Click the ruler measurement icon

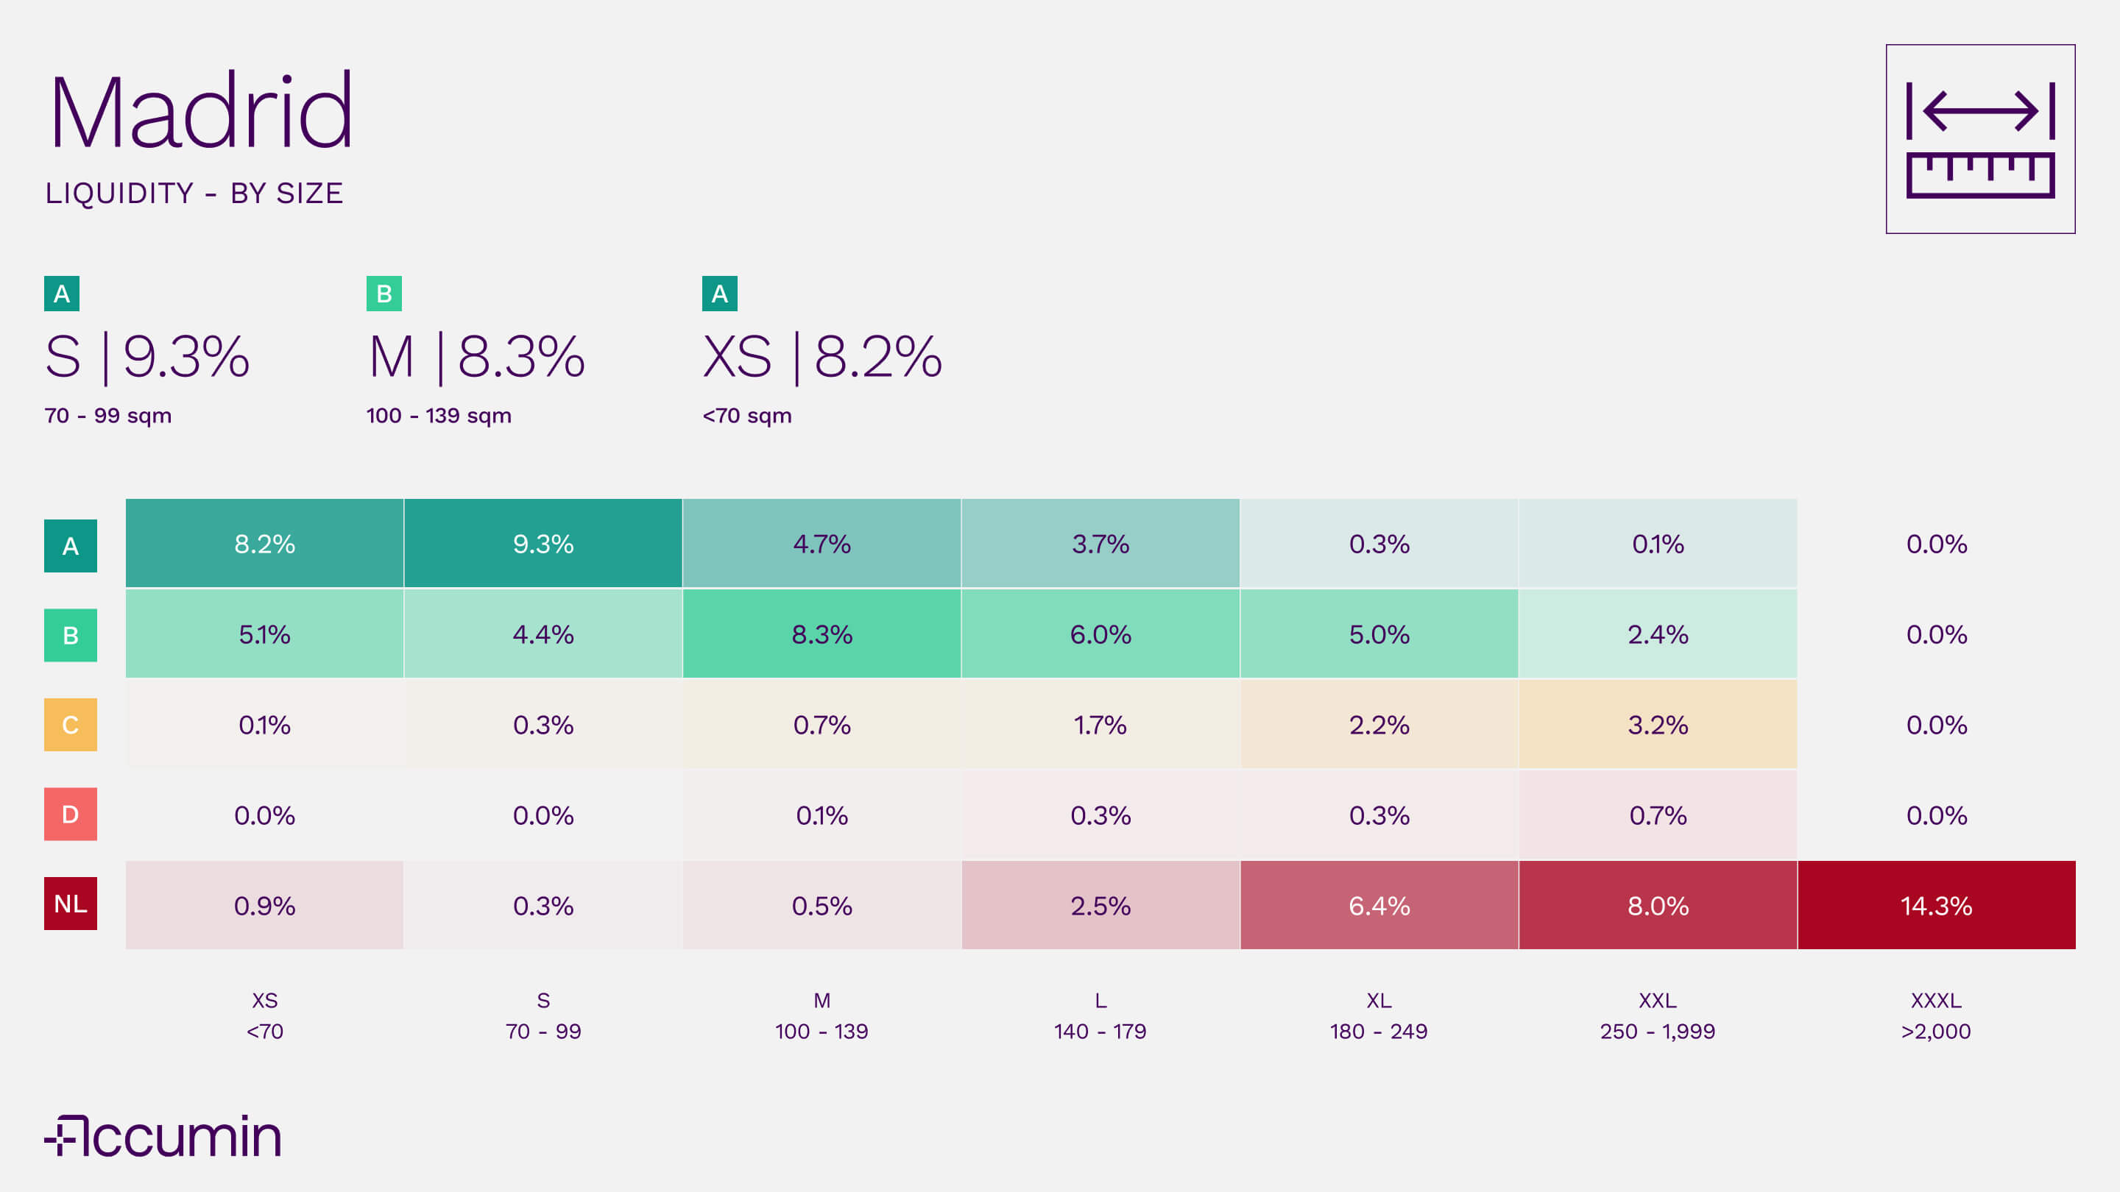pyautogui.click(x=1979, y=139)
